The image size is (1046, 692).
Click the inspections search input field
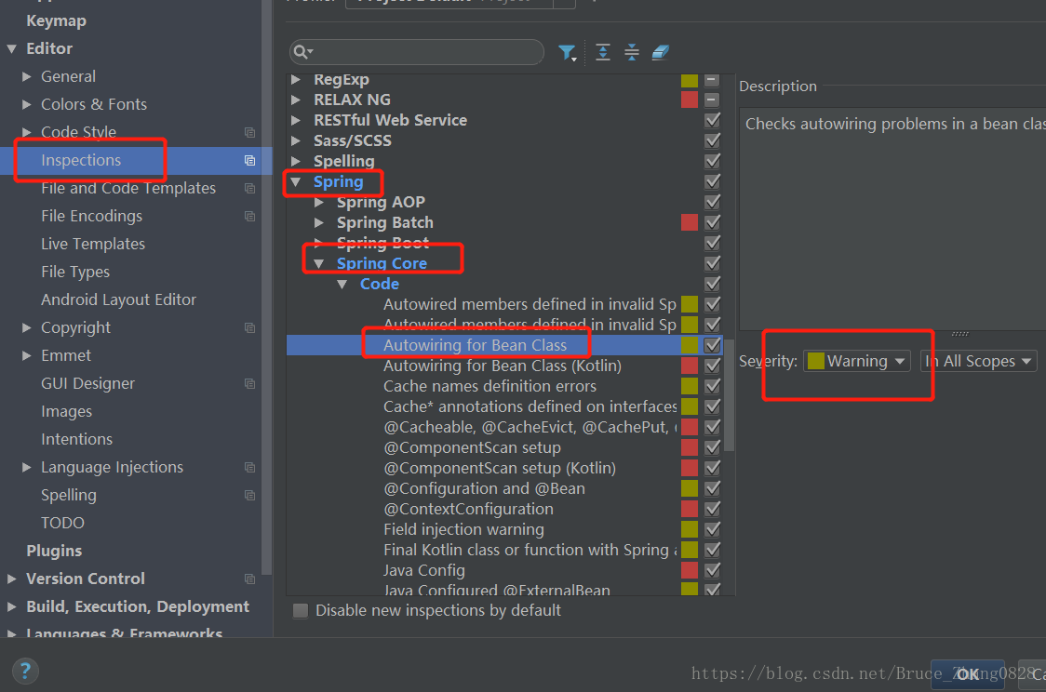click(417, 52)
